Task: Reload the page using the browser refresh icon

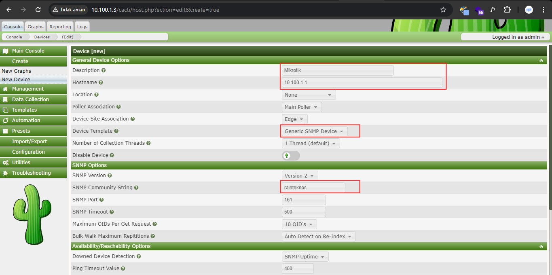Action: tap(38, 10)
